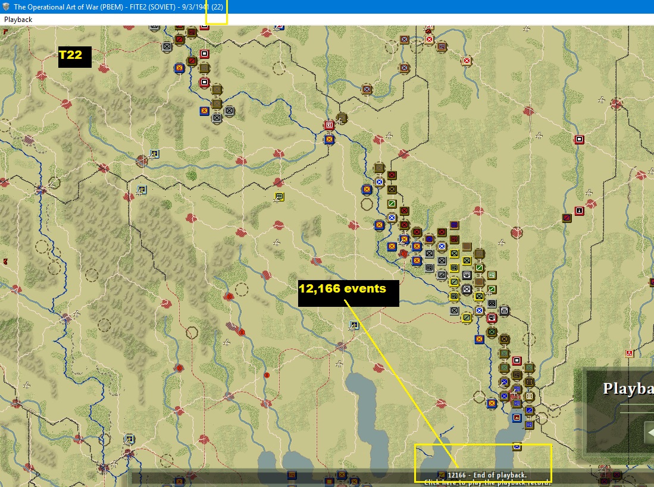Image resolution: width=654 pixels, height=487 pixels.
Task: Open the Playback menu
Action: point(18,20)
